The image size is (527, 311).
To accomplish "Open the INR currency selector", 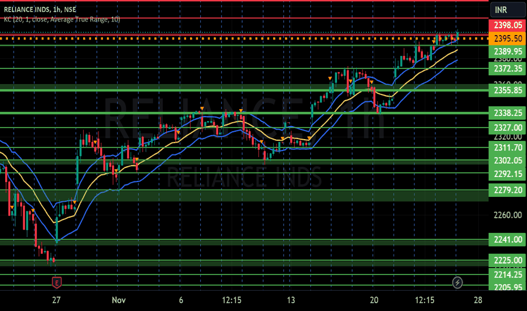I will (x=508, y=10).
